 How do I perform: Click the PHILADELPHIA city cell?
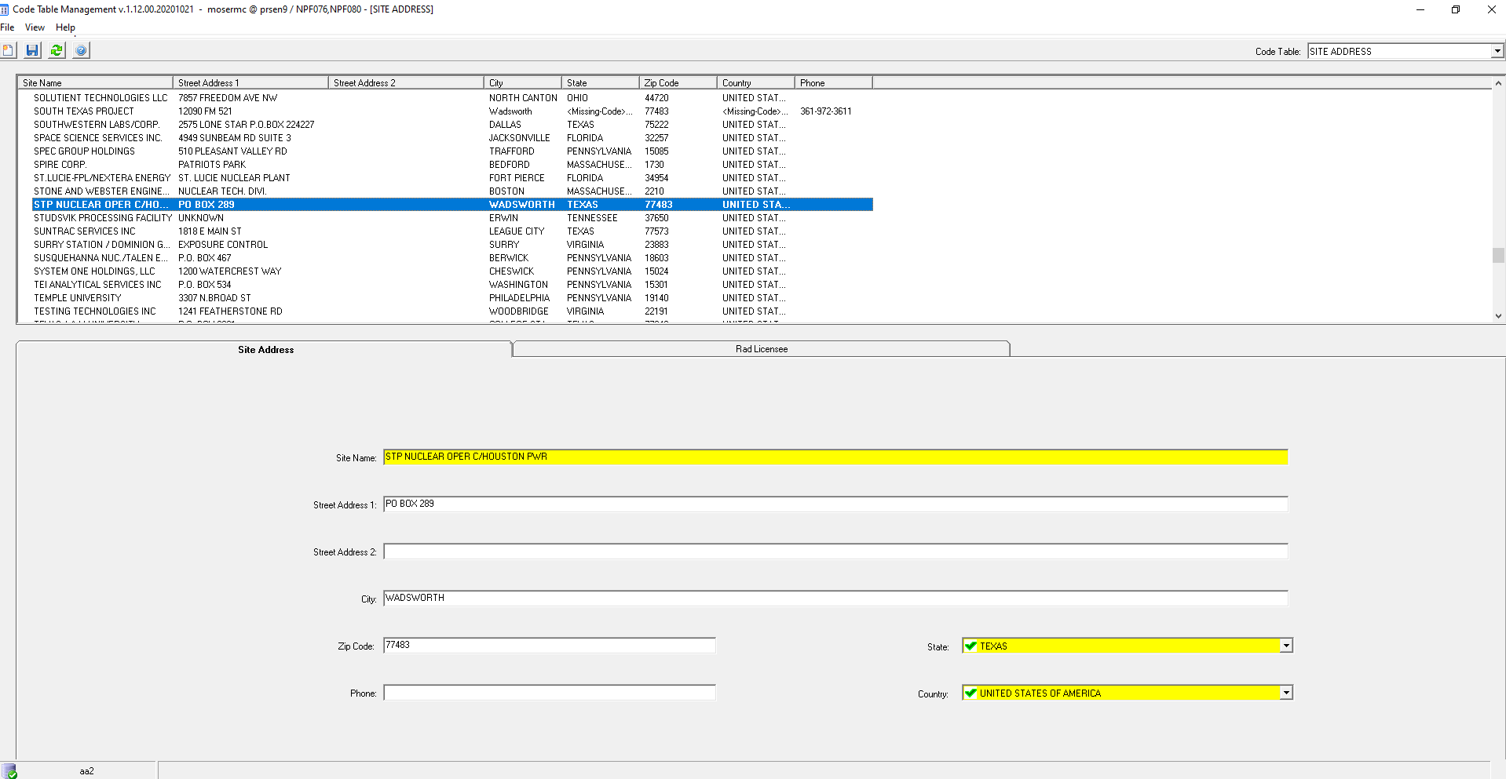coord(519,298)
